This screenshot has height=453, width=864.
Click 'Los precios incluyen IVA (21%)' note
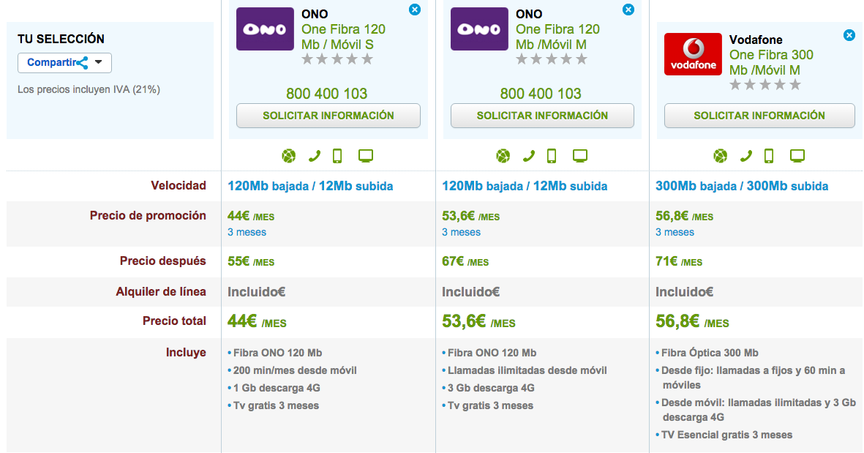pyautogui.click(x=89, y=89)
